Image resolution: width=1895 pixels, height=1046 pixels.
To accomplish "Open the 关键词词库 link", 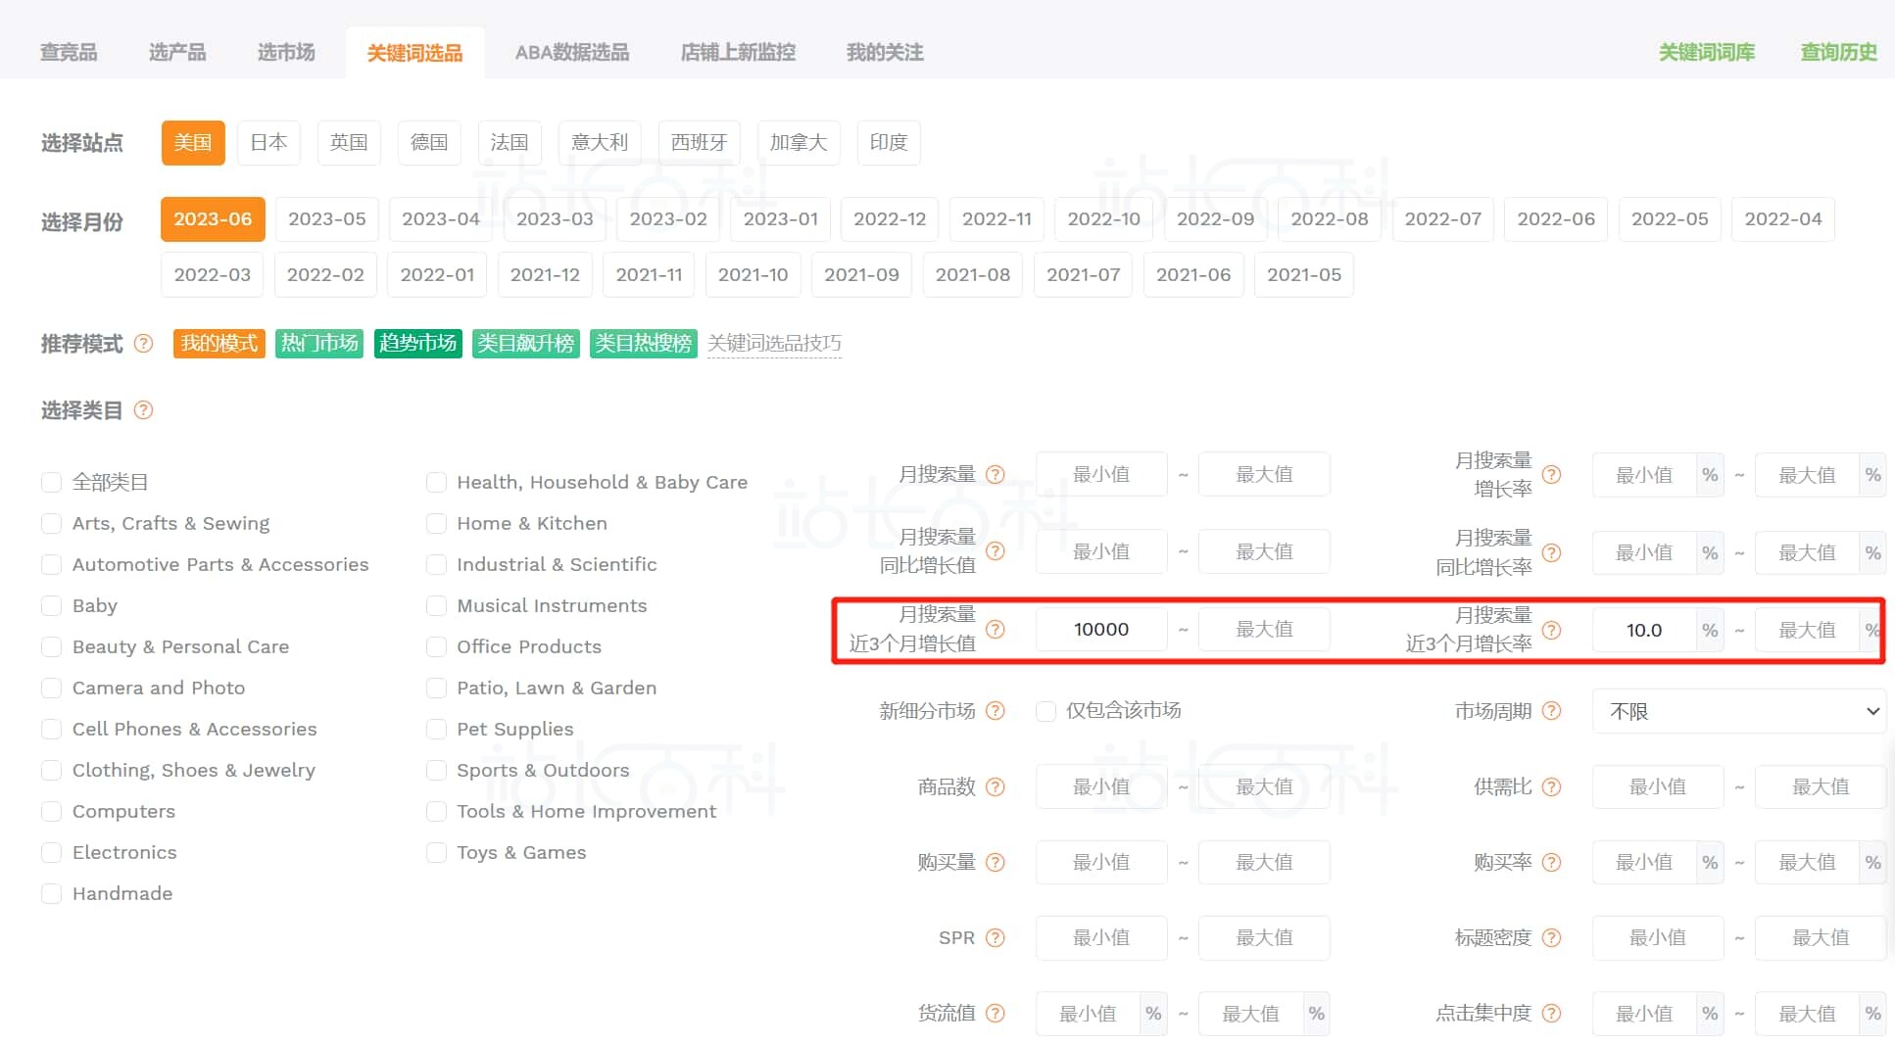I will (1707, 52).
